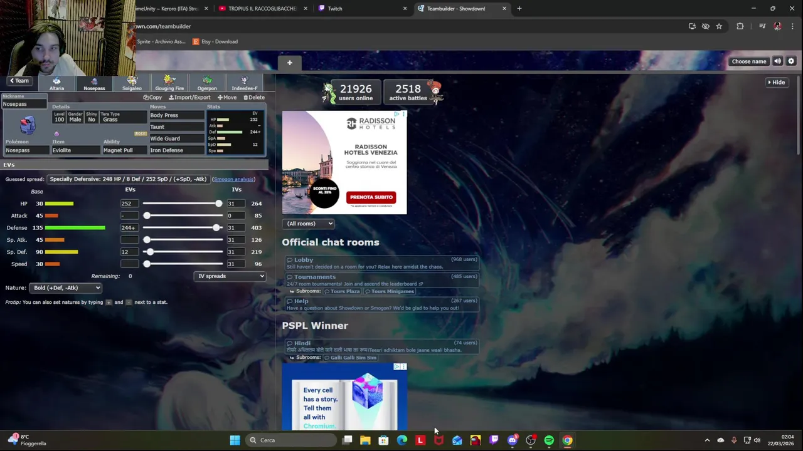
Task: Select Nosepass team tab
Action: pos(94,83)
